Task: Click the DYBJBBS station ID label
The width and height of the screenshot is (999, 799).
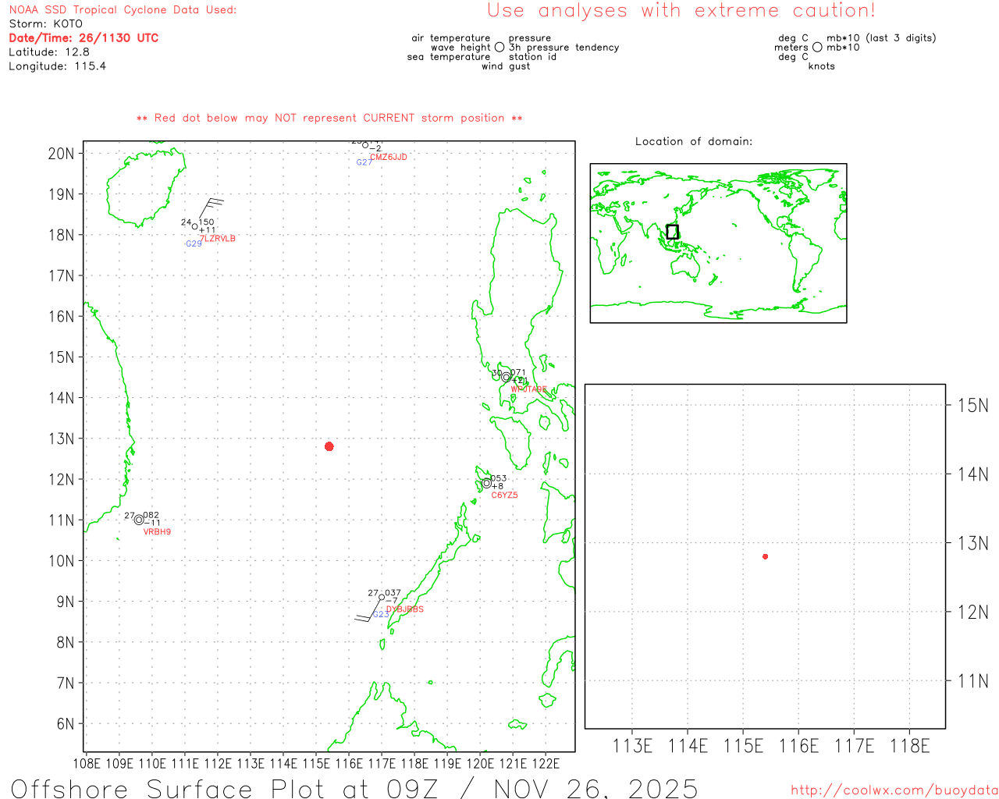Action: (x=404, y=609)
